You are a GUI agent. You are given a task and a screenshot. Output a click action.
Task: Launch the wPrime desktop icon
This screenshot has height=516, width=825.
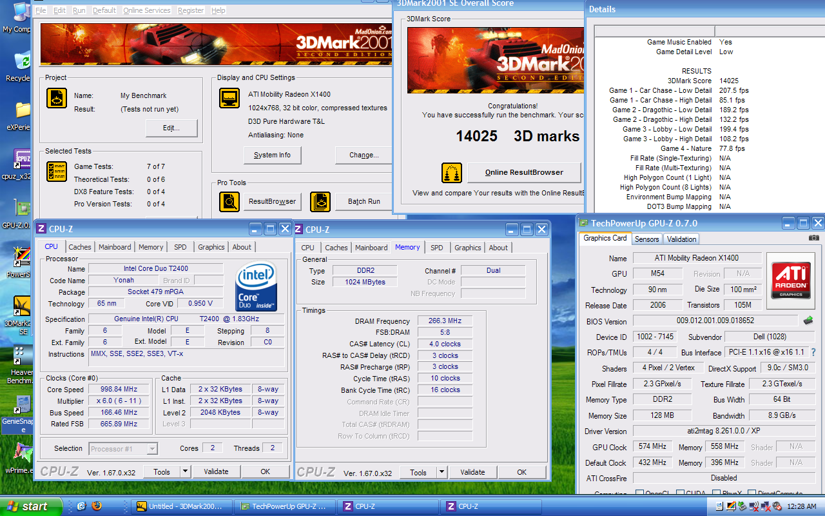pos(21,458)
